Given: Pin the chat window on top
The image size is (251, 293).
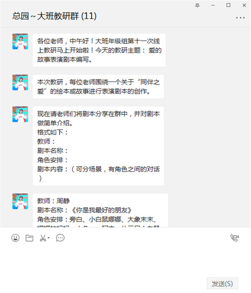Looking at the screenshot, I should (197, 5).
